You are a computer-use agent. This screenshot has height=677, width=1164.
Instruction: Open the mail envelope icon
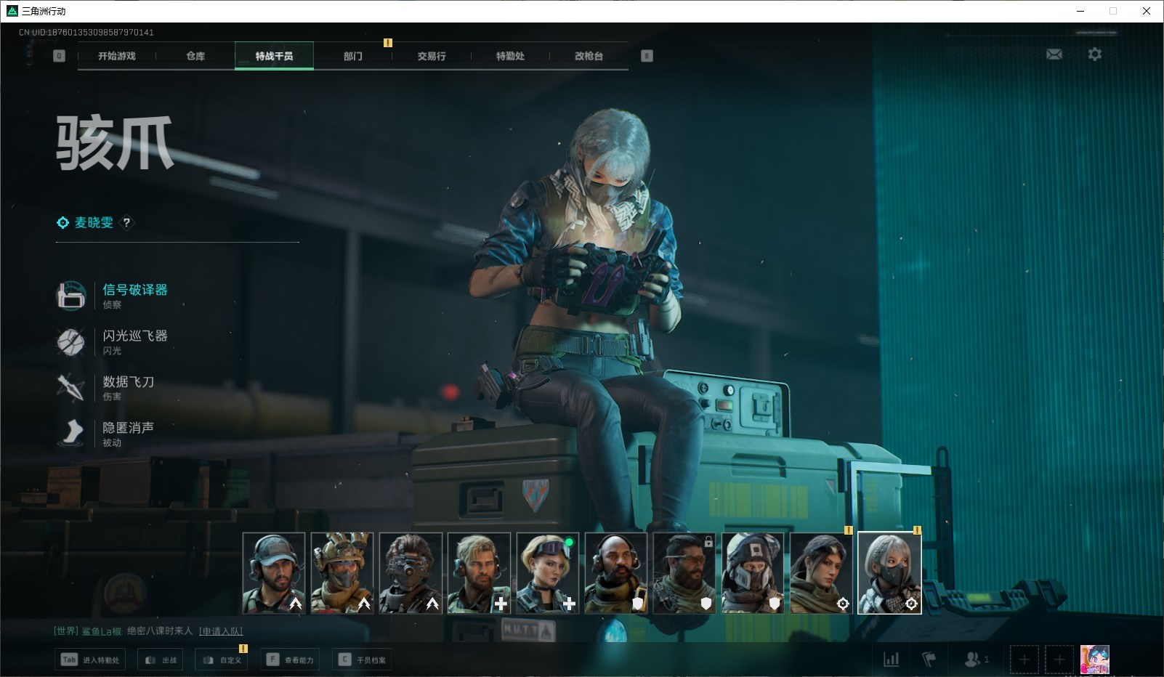coord(1054,54)
